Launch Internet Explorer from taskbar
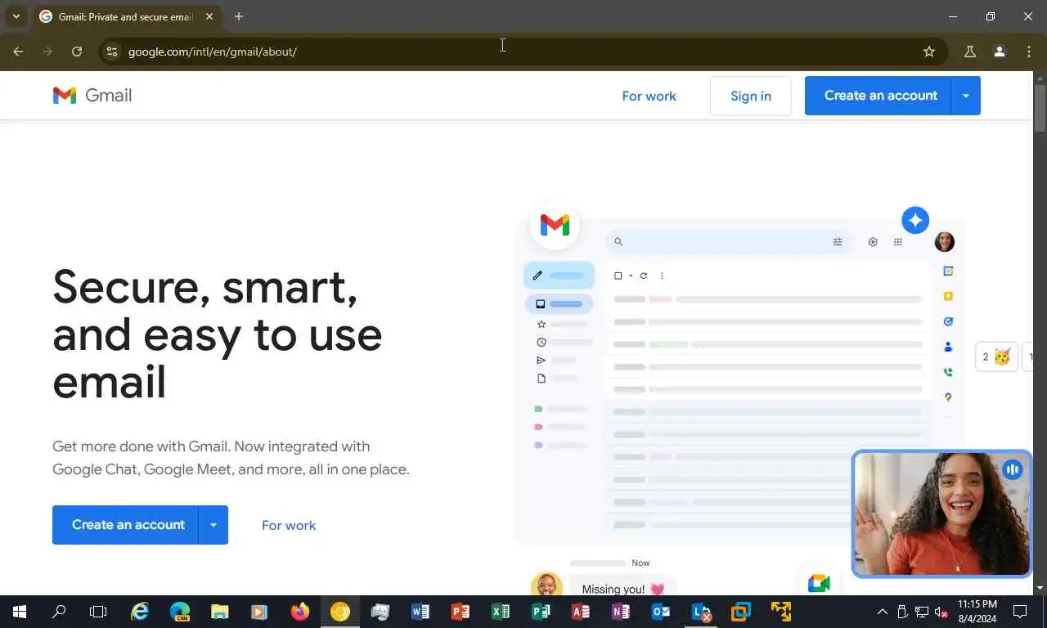This screenshot has height=628, width=1047. point(141,612)
